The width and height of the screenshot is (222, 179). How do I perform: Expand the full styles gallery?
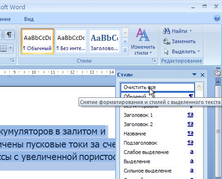(125, 50)
